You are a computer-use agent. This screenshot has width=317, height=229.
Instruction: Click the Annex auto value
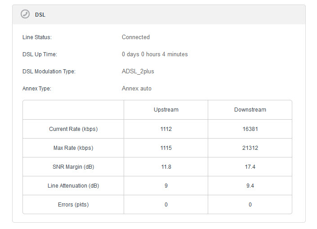[136, 88]
